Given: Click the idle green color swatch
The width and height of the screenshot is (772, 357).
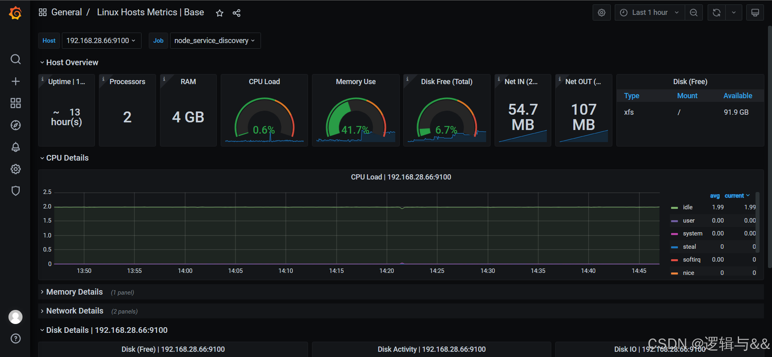Looking at the screenshot, I should coord(674,208).
